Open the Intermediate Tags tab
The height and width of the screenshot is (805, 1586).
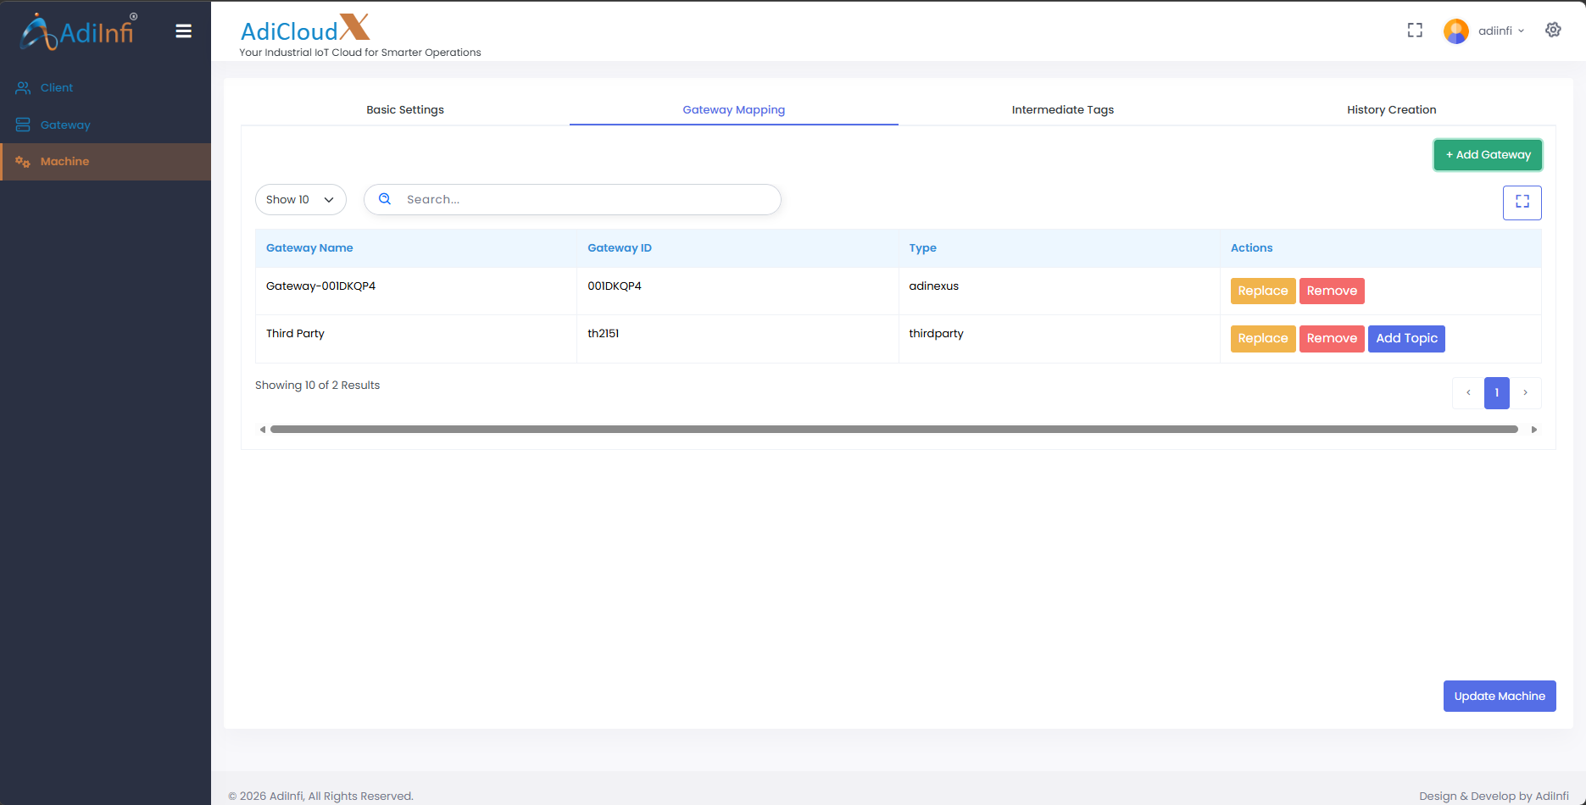[1062, 110]
